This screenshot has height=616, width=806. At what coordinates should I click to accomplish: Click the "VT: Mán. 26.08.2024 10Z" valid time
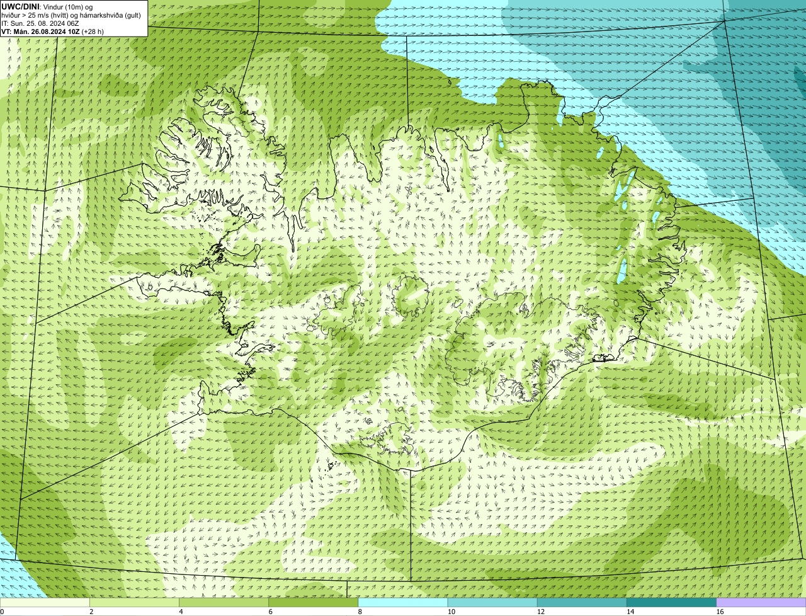pos(40,31)
